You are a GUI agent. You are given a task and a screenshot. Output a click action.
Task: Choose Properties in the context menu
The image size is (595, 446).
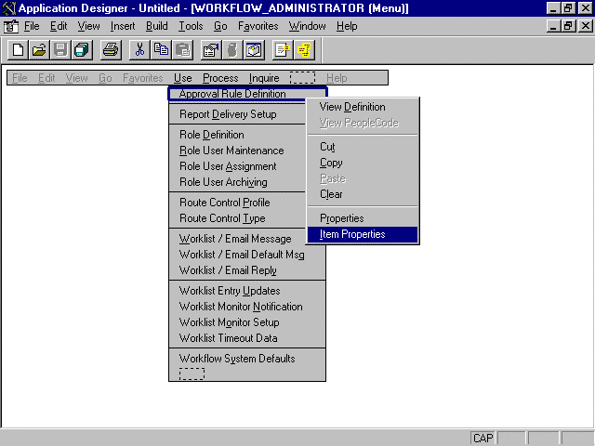363,218
